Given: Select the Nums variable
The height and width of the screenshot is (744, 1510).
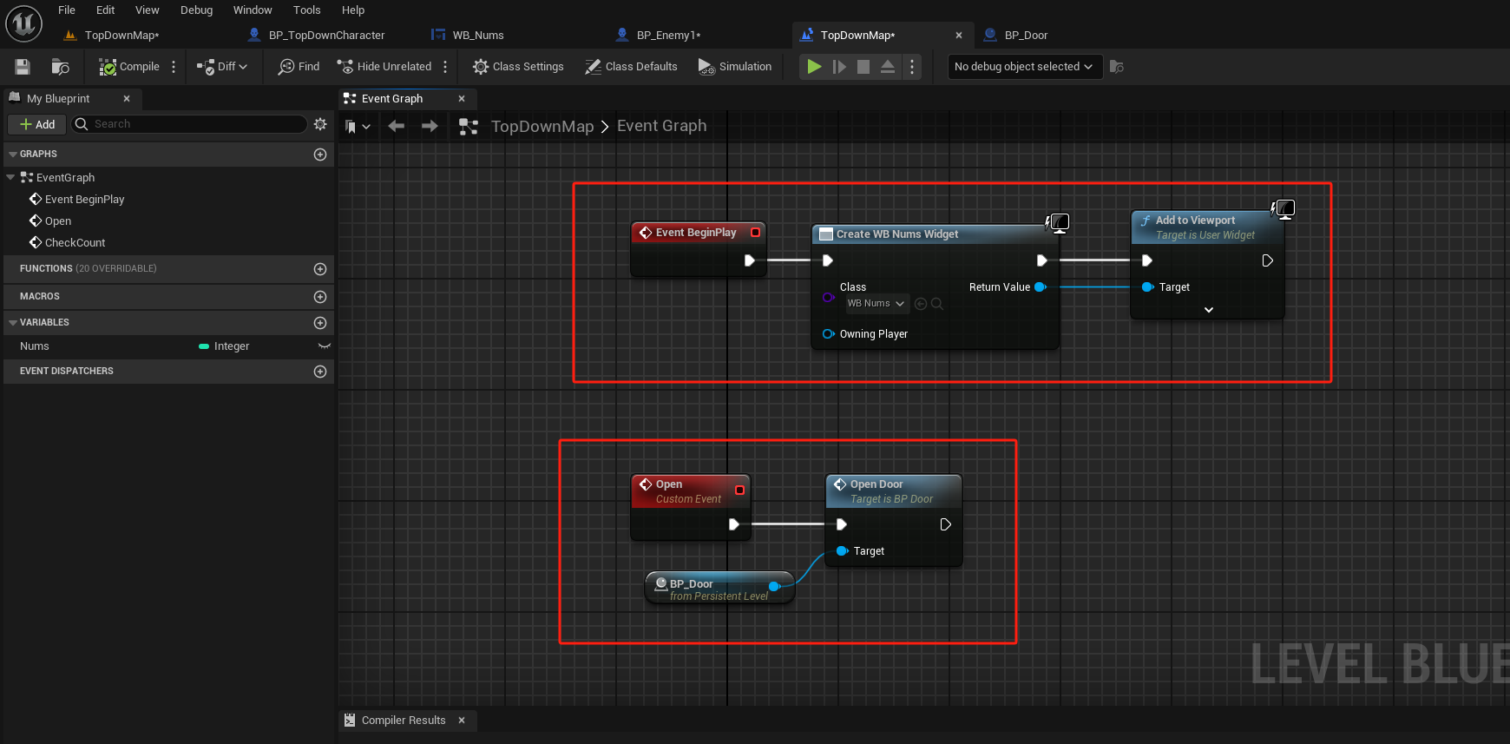Looking at the screenshot, I should tap(35, 346).
